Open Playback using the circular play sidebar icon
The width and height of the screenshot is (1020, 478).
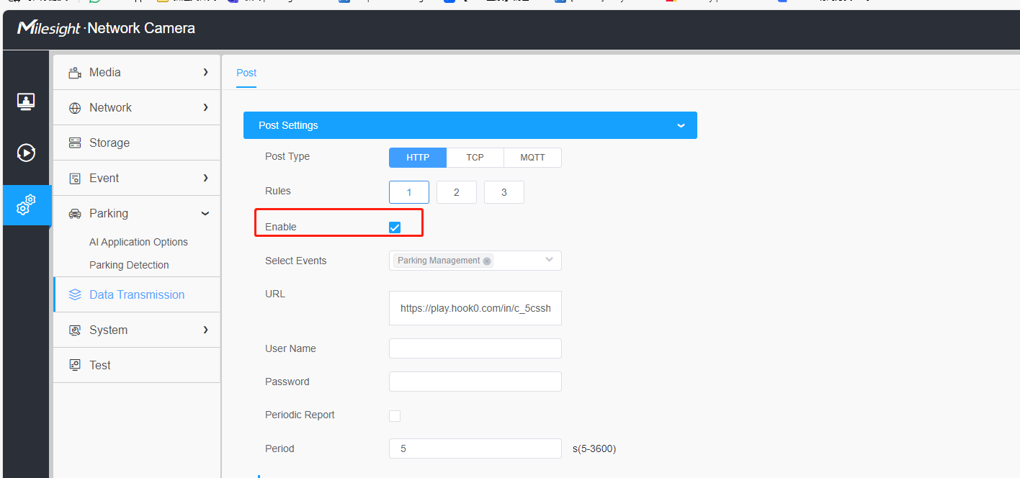27,153
